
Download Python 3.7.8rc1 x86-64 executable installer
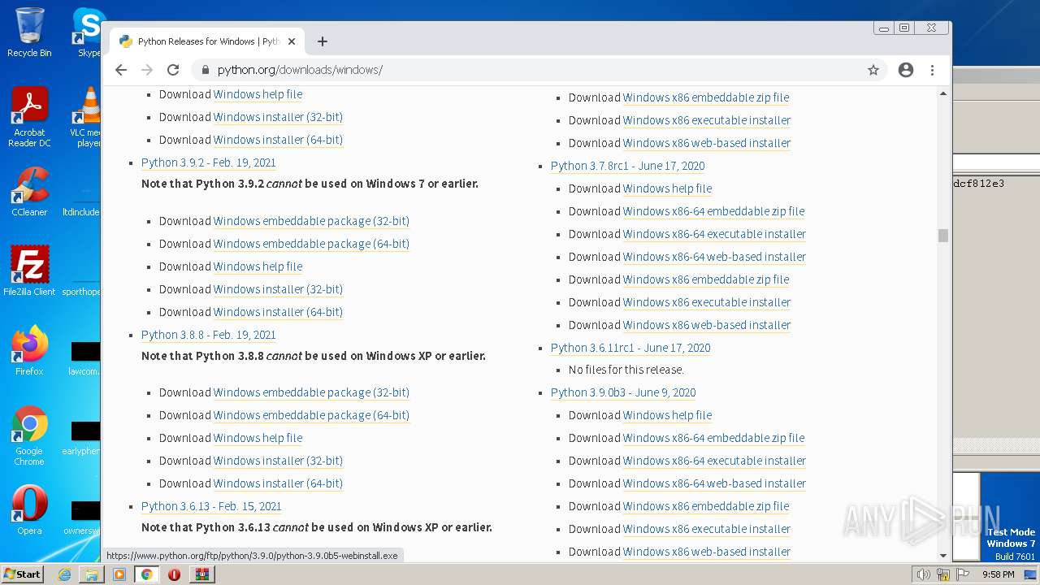click(714, 234)
